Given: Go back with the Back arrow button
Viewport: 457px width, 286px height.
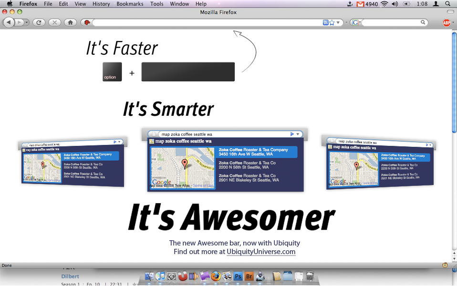Looking at the screenshot, I should click(9, 22).
